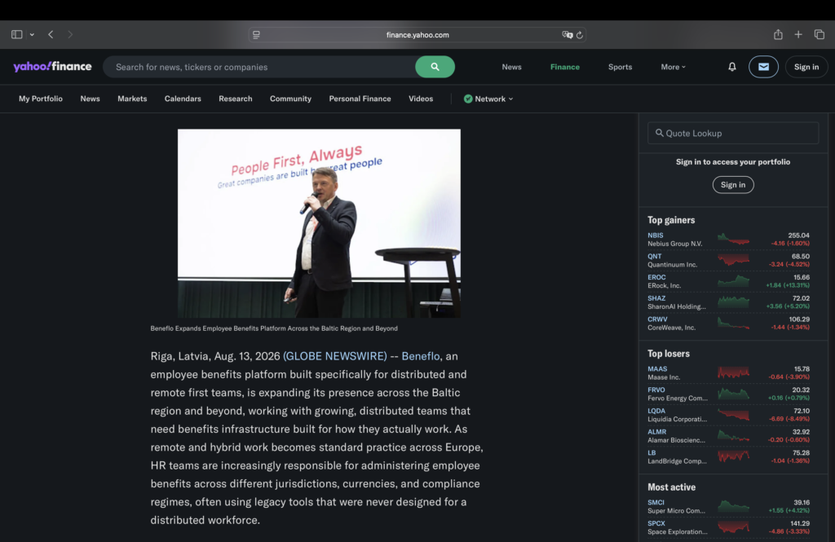The height and width of the screenshot is (542, 835).
Task: Open the Beneflo link in article
Action: click(420, 356)
